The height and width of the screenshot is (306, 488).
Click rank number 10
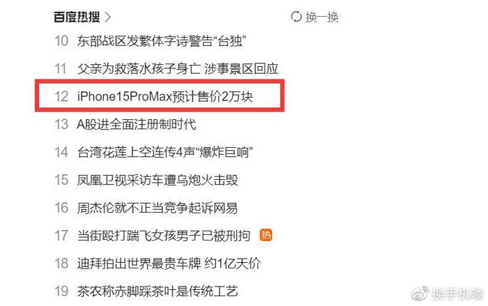(x=61, y=41)
